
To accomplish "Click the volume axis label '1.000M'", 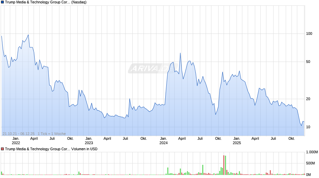I will click(x=312, y=152).
